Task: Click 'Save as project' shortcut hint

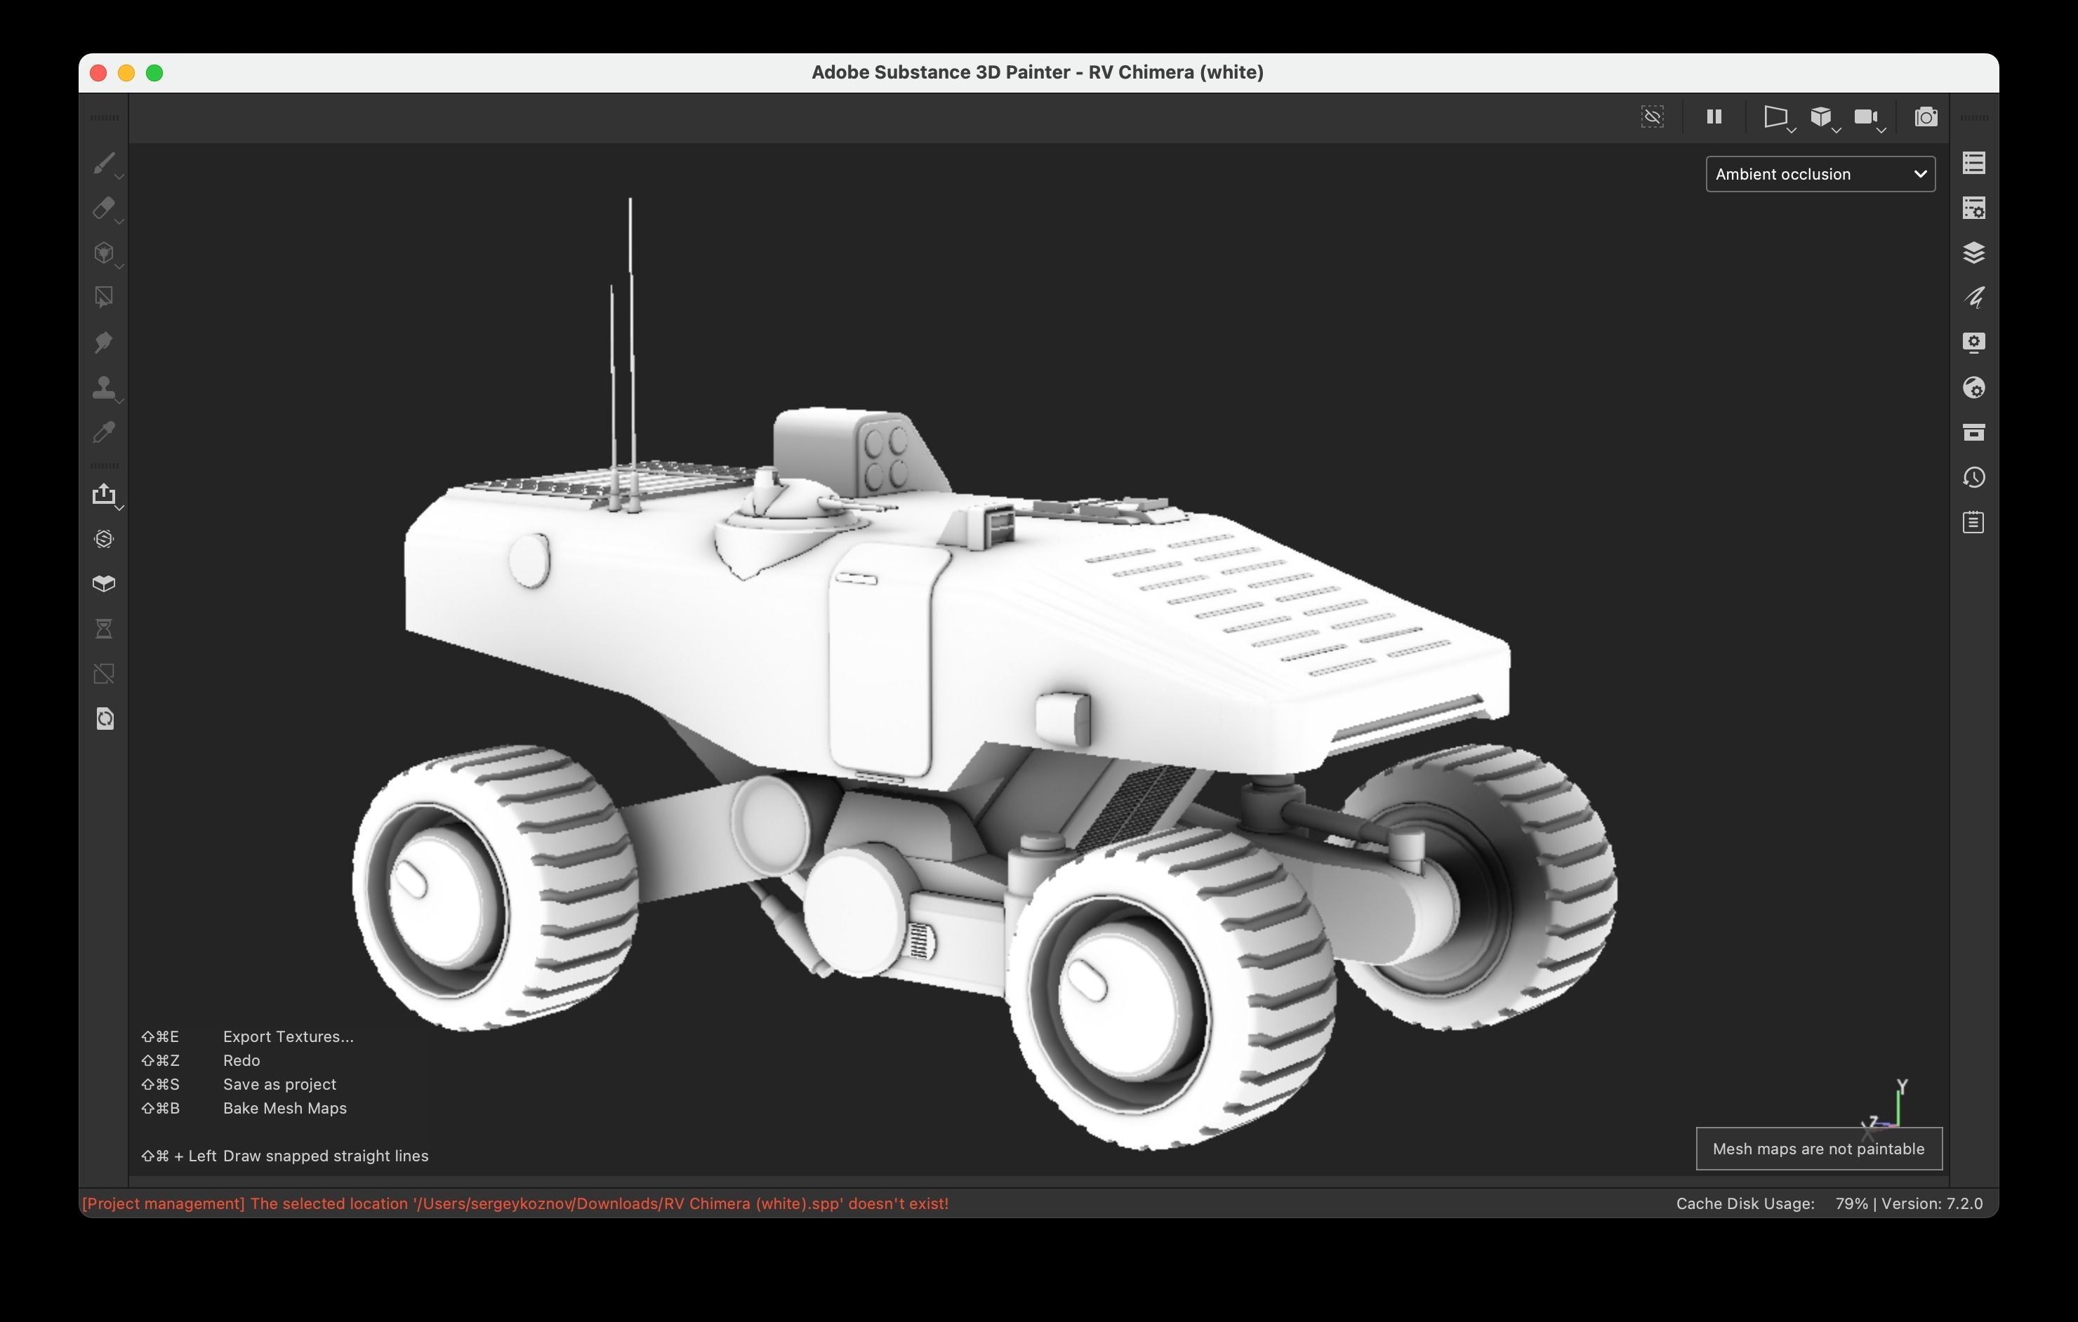Action: tap(279, 1084)
